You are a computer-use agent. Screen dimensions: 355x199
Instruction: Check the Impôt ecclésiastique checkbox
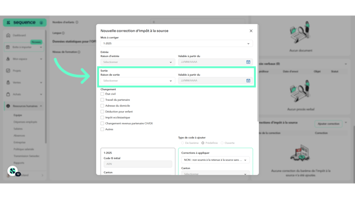click(102, 118)
